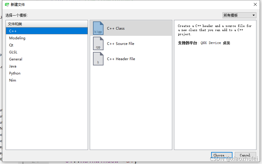Choose the C++ Class template label
Image resolution: width=262 pixels, height=164 pixels.
click(116, 28)
